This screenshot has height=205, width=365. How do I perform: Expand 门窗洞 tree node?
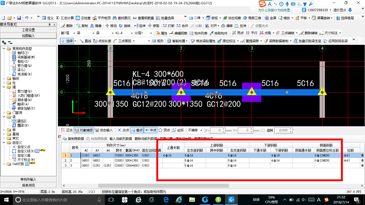pos(4,113)
